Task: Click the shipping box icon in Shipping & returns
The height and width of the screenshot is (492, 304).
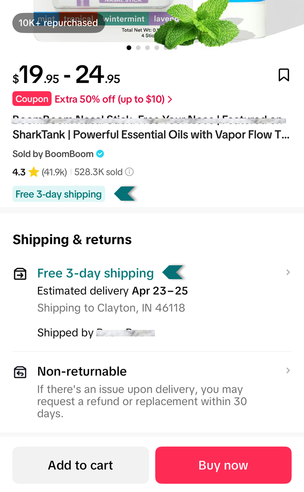Action: click(x=20, y=274)
